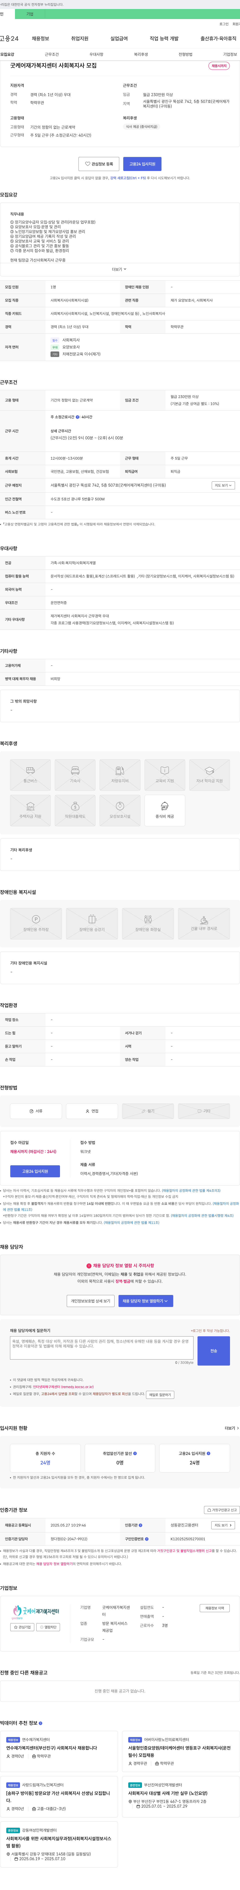The width and height of the screenshot is (240, 1890).
Task: Click the 자녀 학자금 지원 icon
Action: coord(209,775)
